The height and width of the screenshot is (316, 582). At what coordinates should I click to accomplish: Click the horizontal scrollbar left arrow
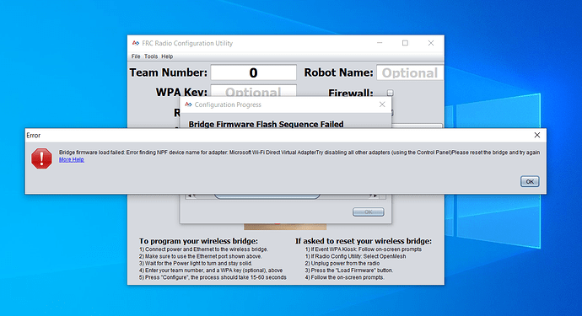tap(190, 196)
